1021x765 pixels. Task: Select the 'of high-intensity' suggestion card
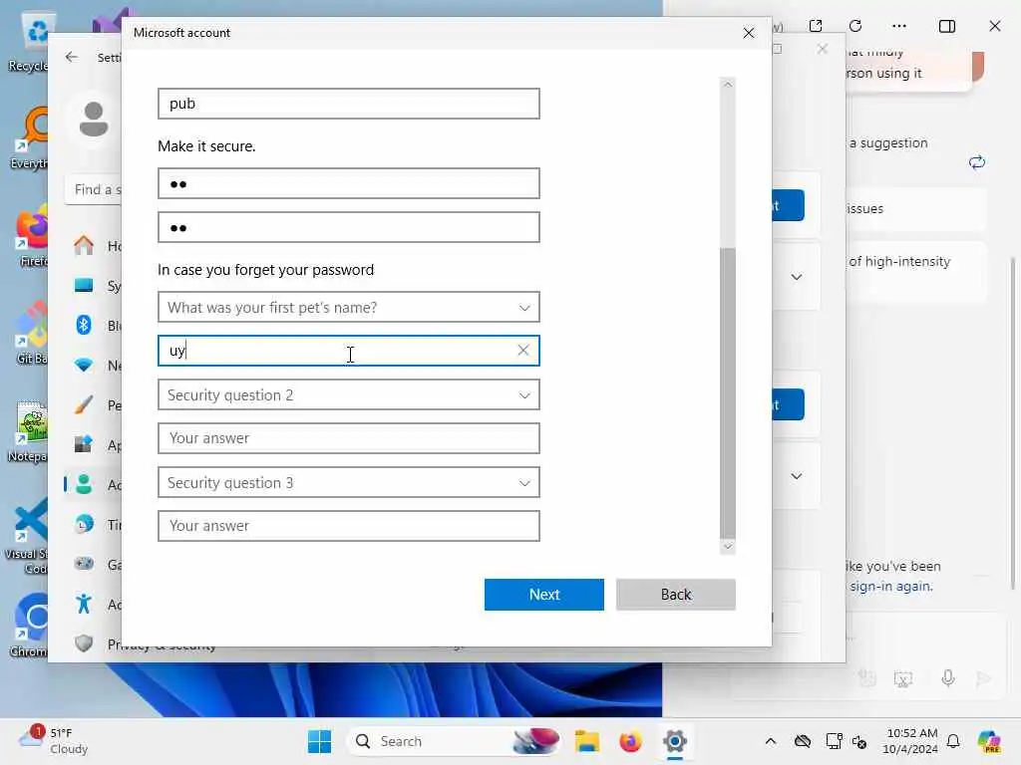(x=917, y=270)
